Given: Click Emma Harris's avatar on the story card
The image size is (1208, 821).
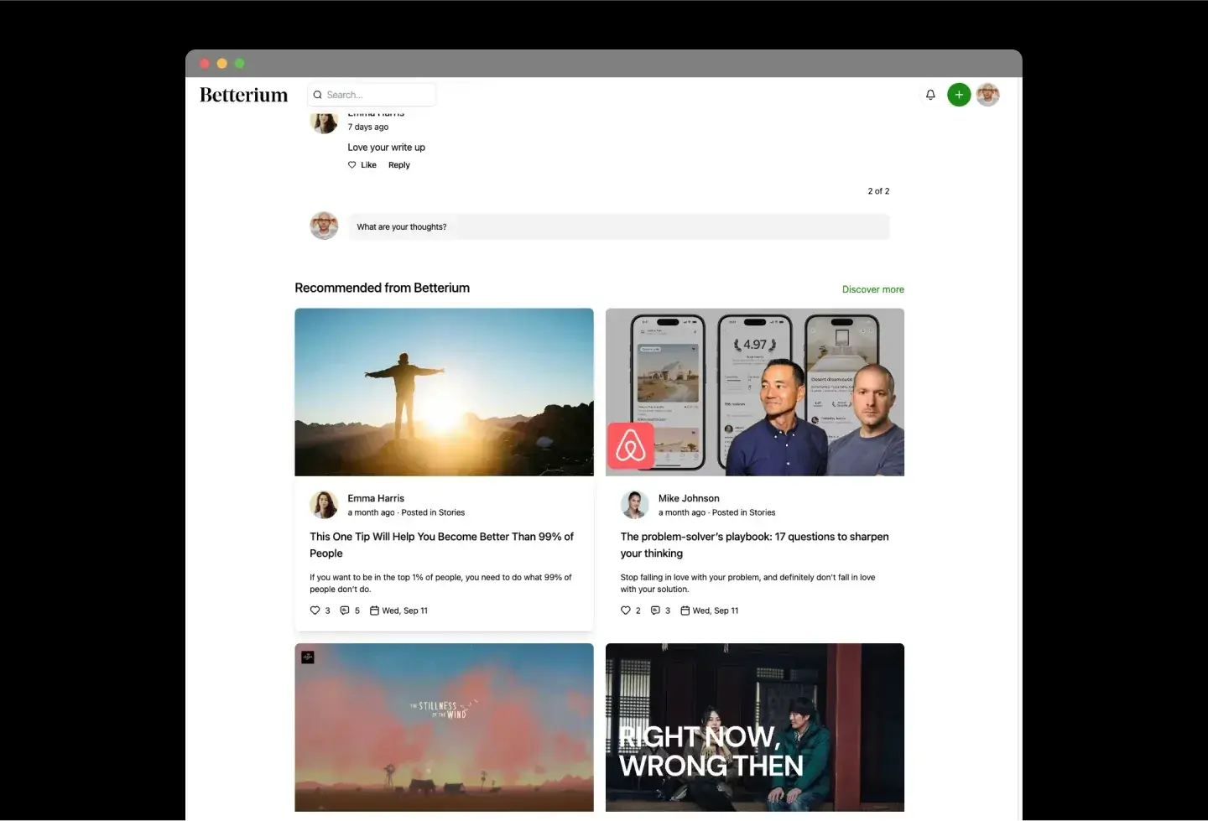Looking at the screenshot, I should (324, 505).
